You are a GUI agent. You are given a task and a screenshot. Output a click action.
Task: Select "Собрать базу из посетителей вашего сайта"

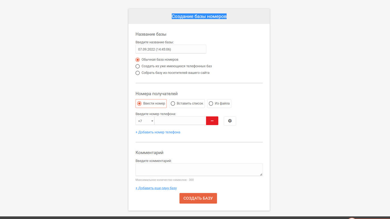[x=138, y=73]
